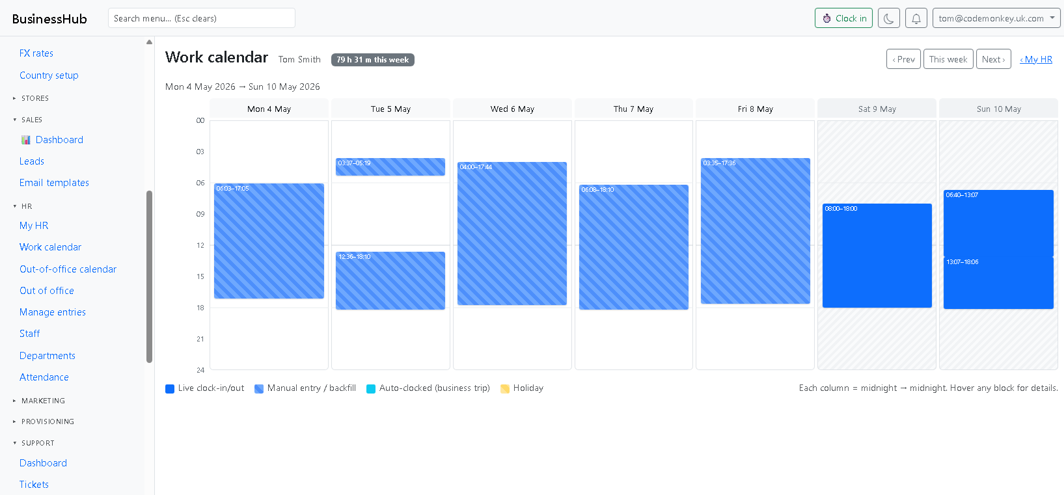Select Wednesday 04:00–17:44 time block
The image size is (1064, 495).
(512, 234)
